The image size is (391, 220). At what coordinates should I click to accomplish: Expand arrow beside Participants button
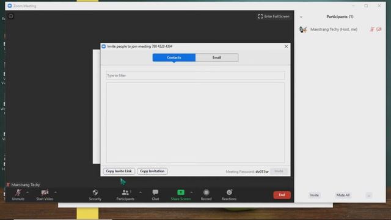[x=141, y=193]
